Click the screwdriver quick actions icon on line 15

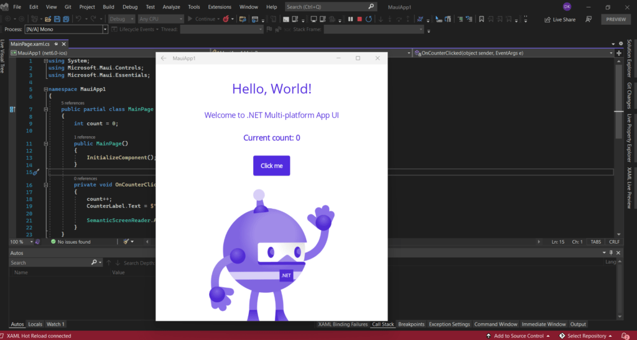pos(36,172)
